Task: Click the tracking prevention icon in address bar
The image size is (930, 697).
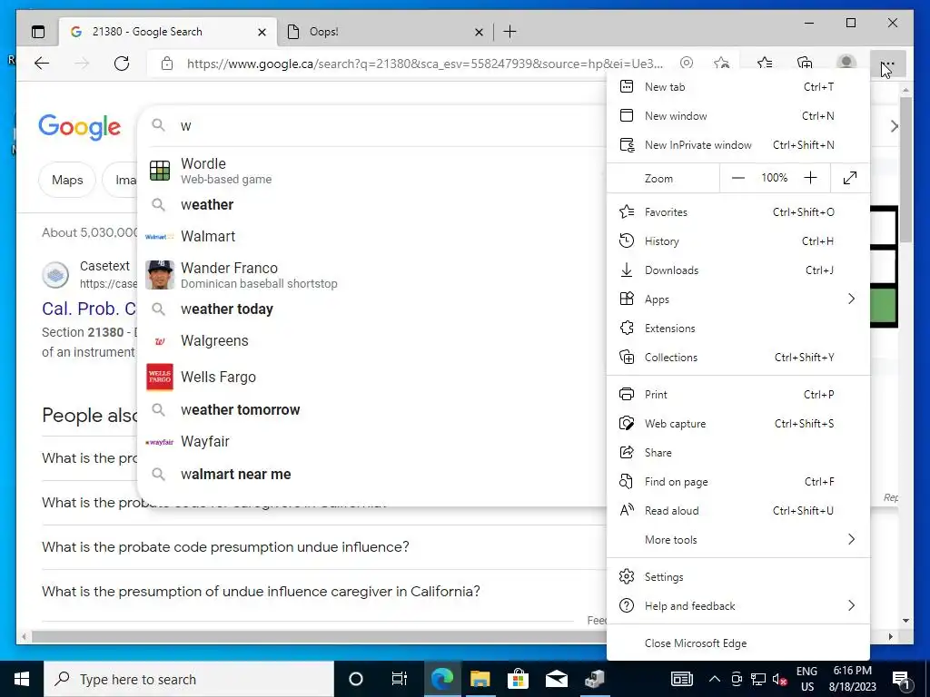Action: (687, 63)
